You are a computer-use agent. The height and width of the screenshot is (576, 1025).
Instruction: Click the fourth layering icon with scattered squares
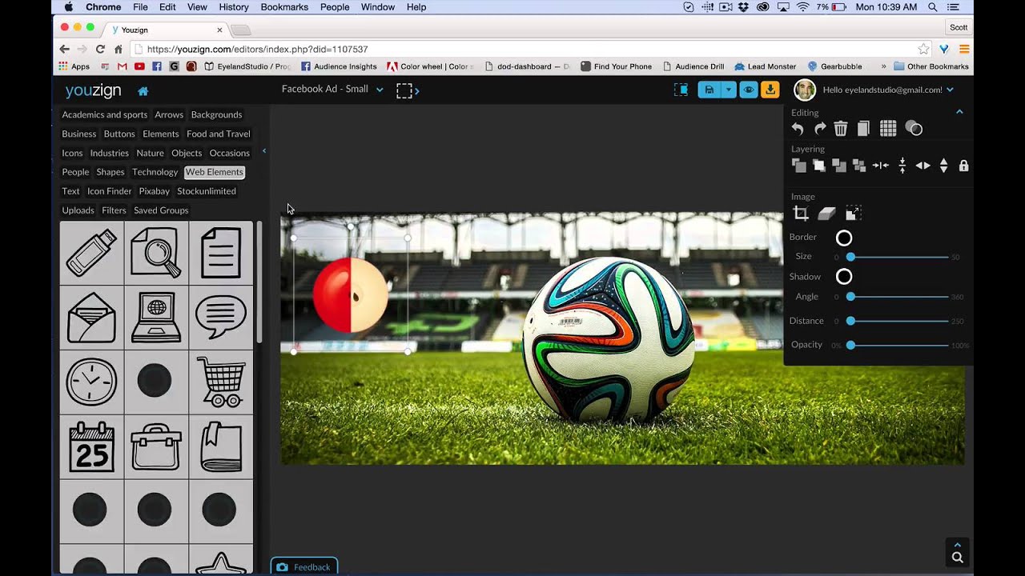859,166
